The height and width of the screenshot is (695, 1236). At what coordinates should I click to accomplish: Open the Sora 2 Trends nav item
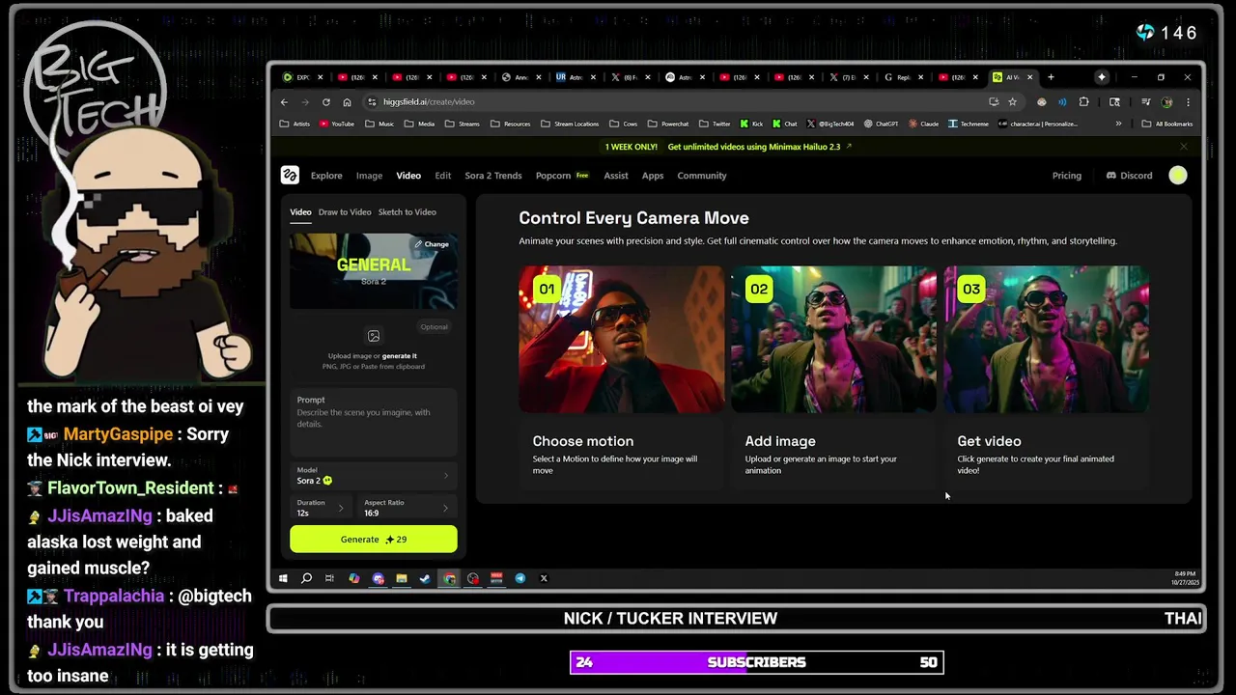(492, 176)
